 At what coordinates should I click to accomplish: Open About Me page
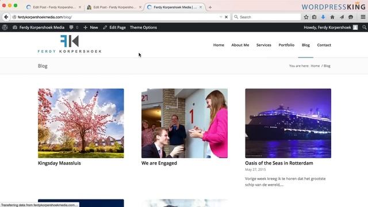(x=240, y=45)
